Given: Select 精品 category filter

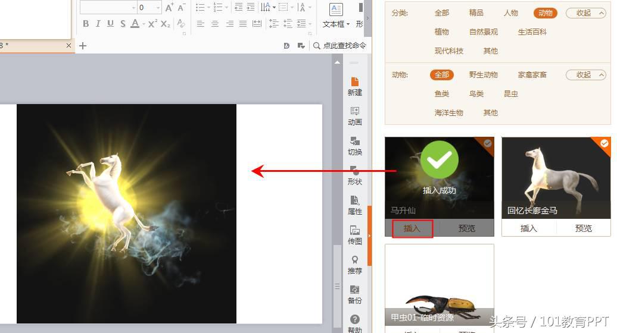Looking at the screenshot, I should pos(476,13).
